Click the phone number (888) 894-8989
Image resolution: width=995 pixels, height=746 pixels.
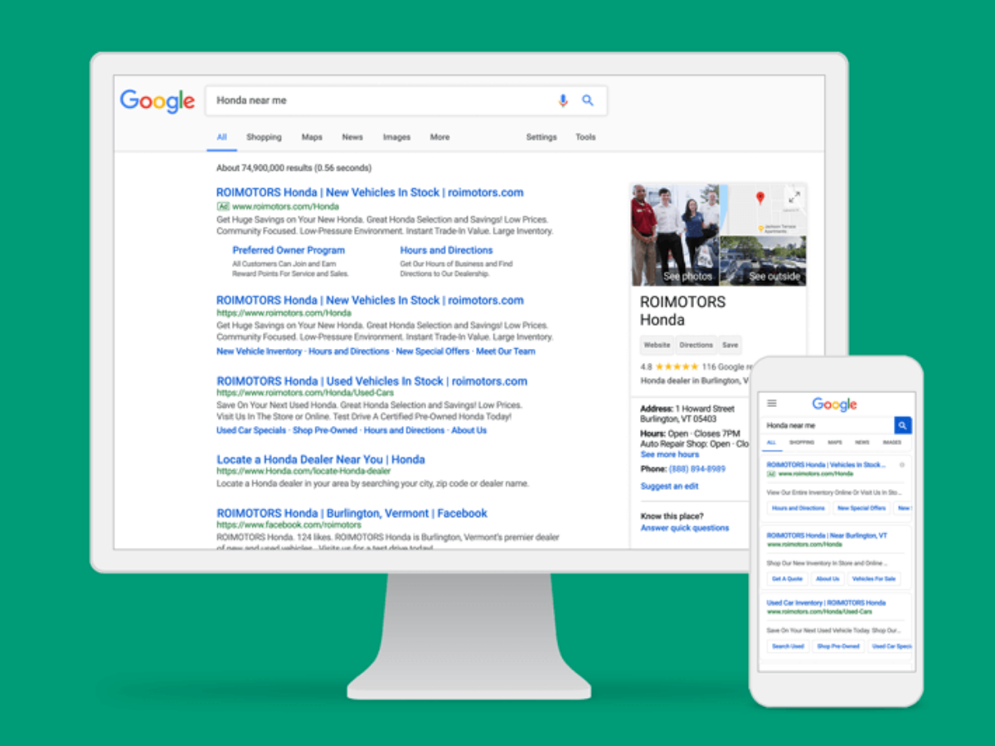coord(697,468)
